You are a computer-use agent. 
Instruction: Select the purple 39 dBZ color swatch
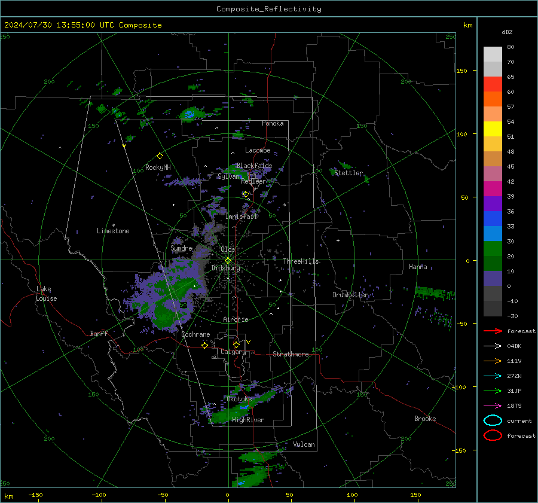pos(493,203)
